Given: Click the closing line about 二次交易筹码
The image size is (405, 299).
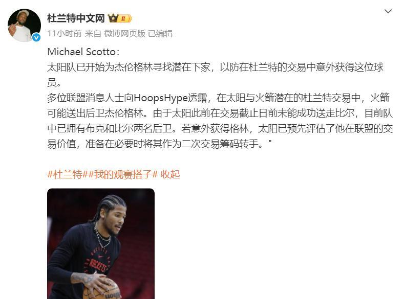Looking at the screenshot, I should (x=159, y=144).
